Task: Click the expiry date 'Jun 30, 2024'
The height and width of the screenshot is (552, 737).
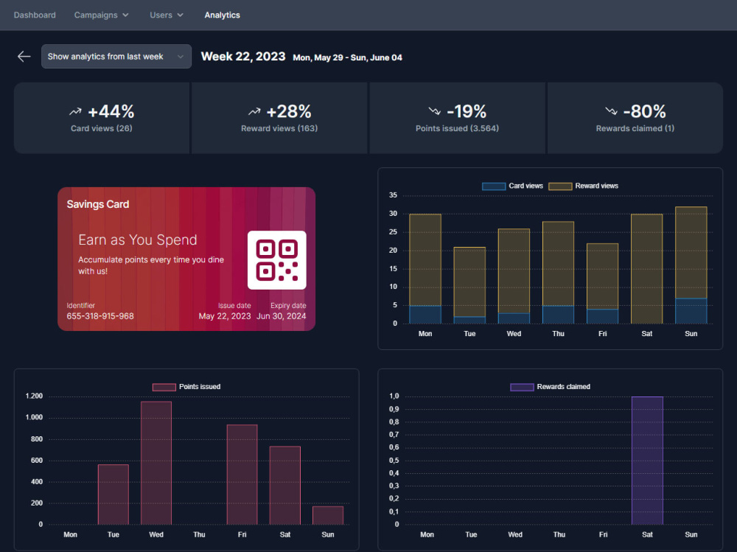Action: click(281, 316)
